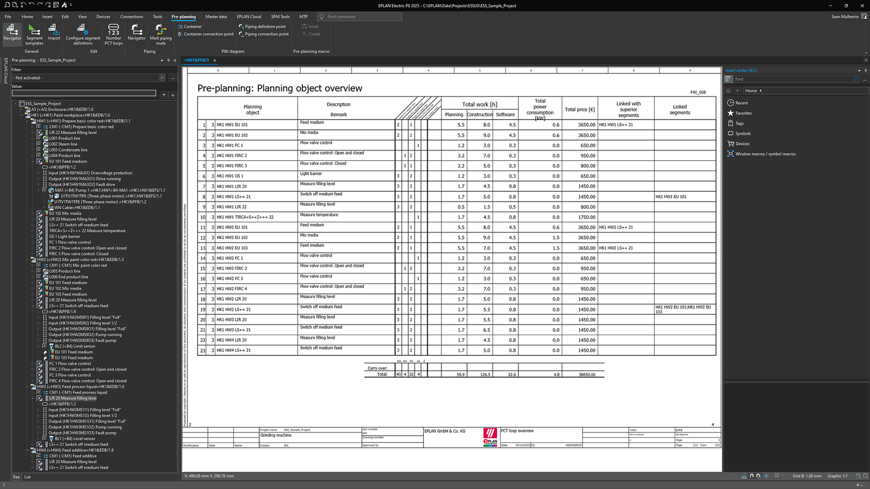Image resolution: width=870 pixels, height=489 pixels.
Task: Open the Not activated filter dropdown
Action: [x=161, y=78]
